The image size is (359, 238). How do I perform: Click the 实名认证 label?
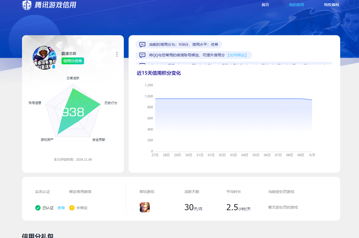click(x=42, y=192)
